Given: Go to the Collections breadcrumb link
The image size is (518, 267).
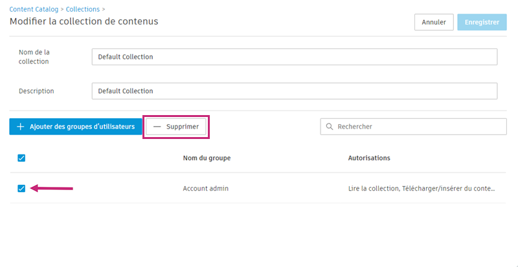Looking at the screenshot, I should (82, 10).
